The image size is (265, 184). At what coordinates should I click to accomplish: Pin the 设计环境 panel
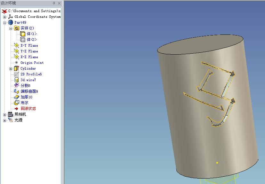(x=54, y=3)
